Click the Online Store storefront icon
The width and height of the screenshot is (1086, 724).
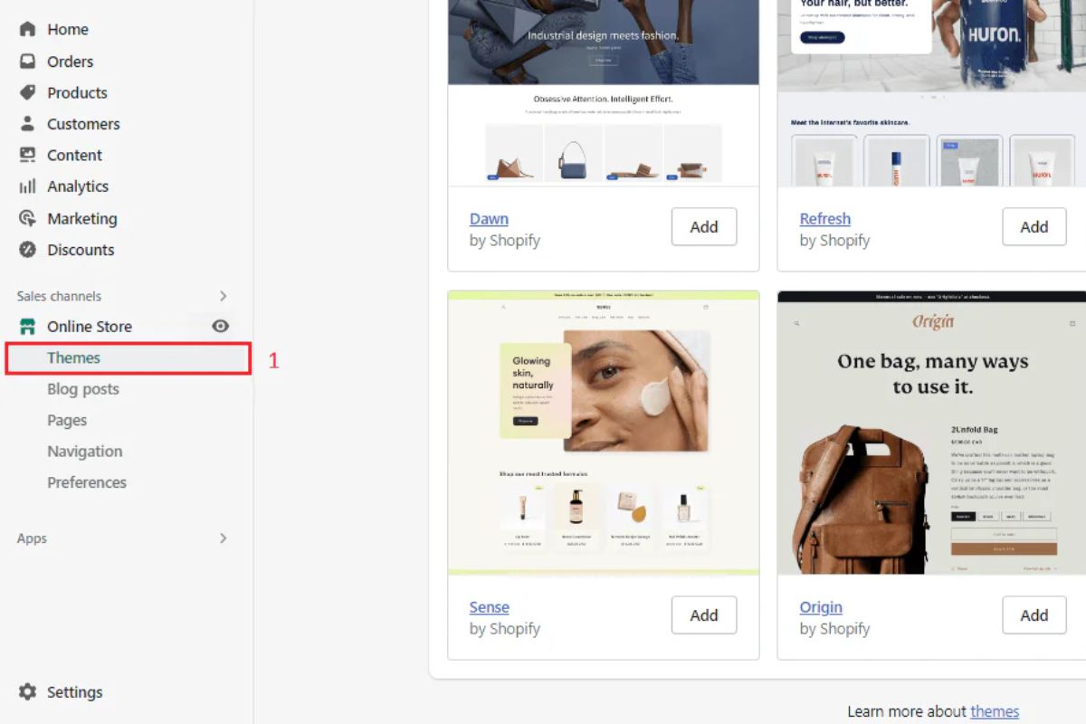tap(27, 326)
